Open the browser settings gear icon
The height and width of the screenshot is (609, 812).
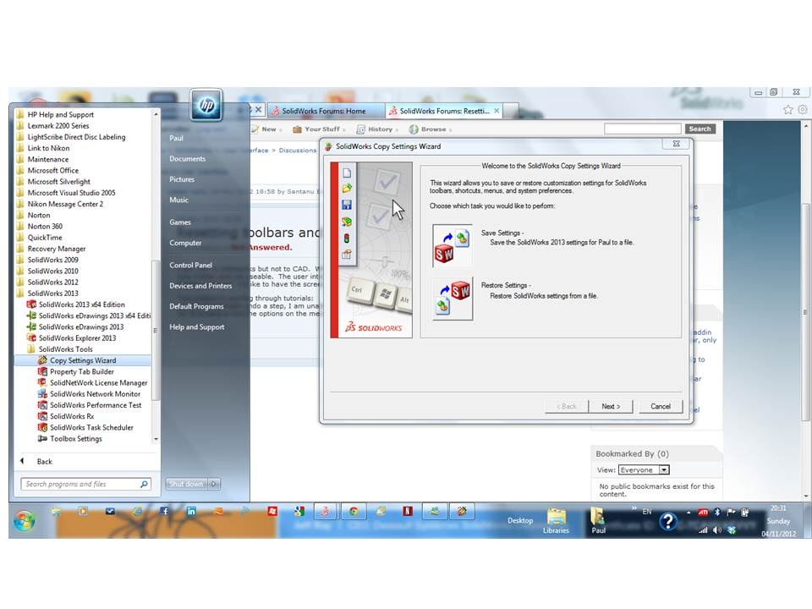point(802,109)
